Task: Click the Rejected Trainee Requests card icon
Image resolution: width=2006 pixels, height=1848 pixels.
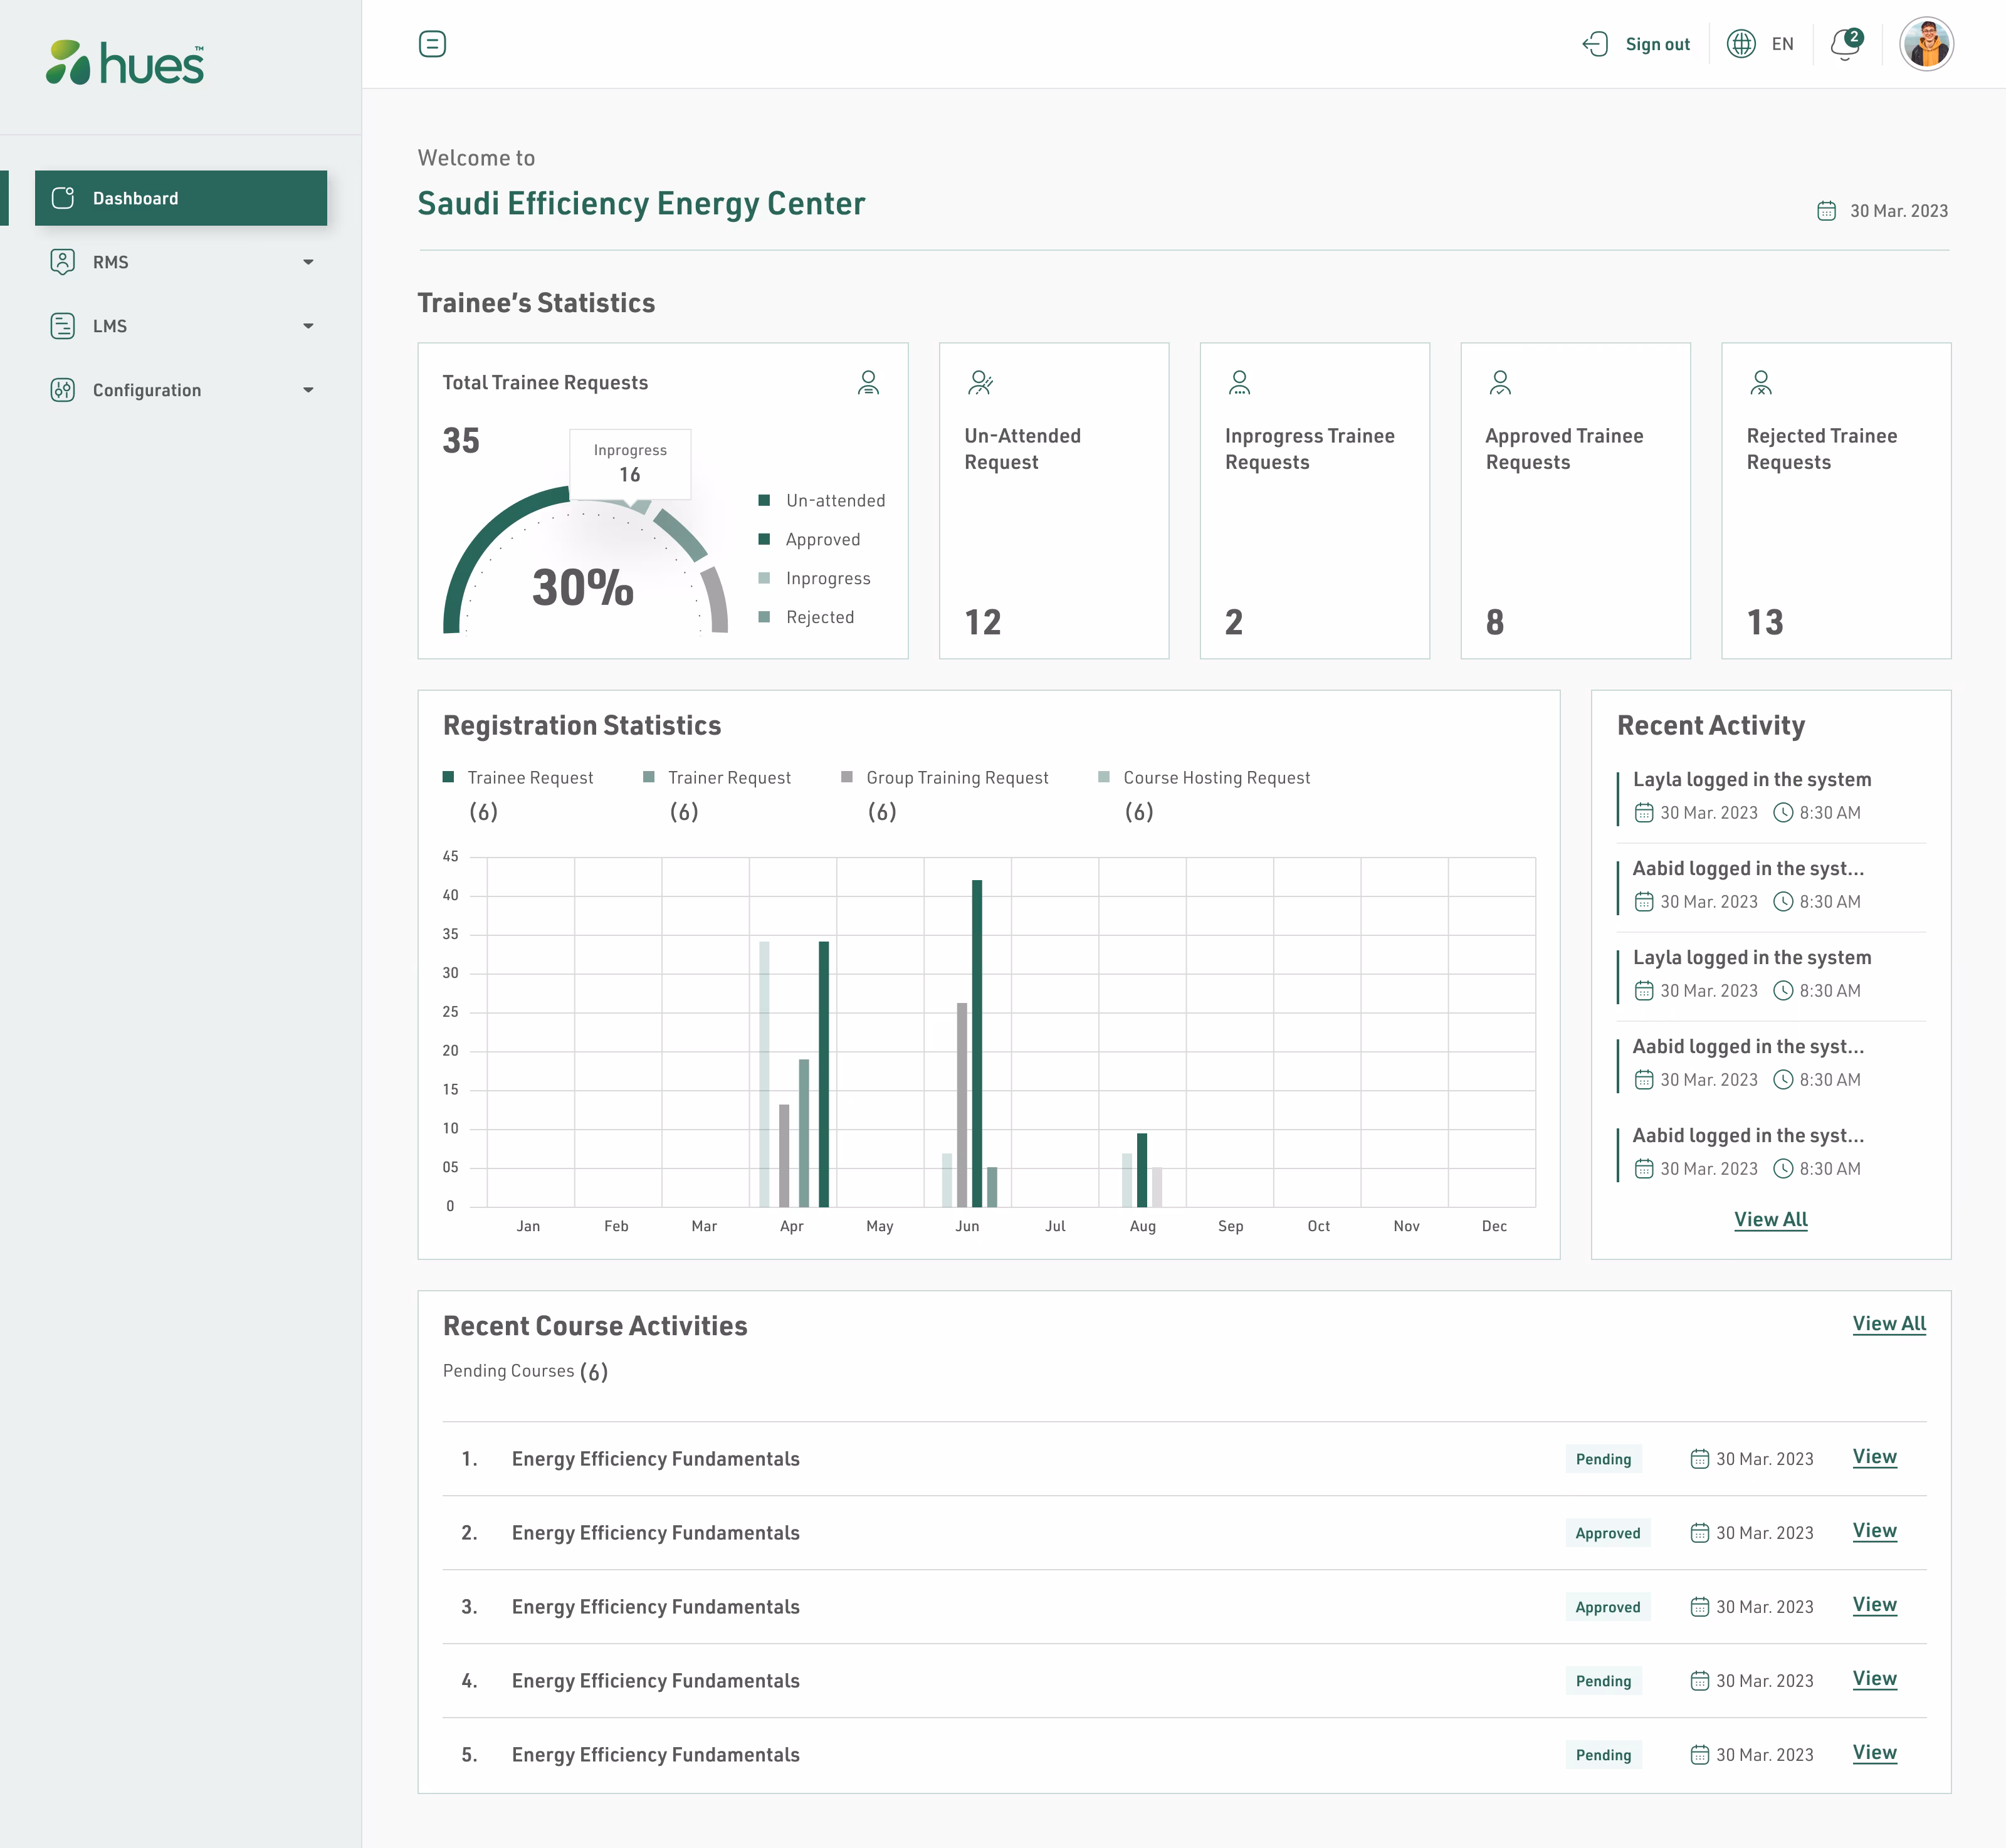Action: (1761, 383)
